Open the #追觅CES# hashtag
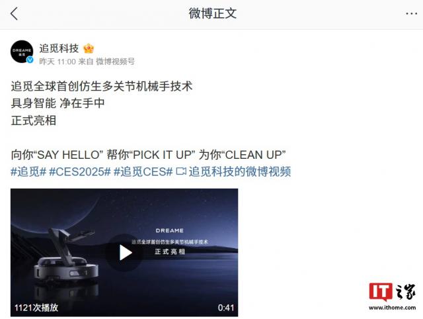 point(143,171)
